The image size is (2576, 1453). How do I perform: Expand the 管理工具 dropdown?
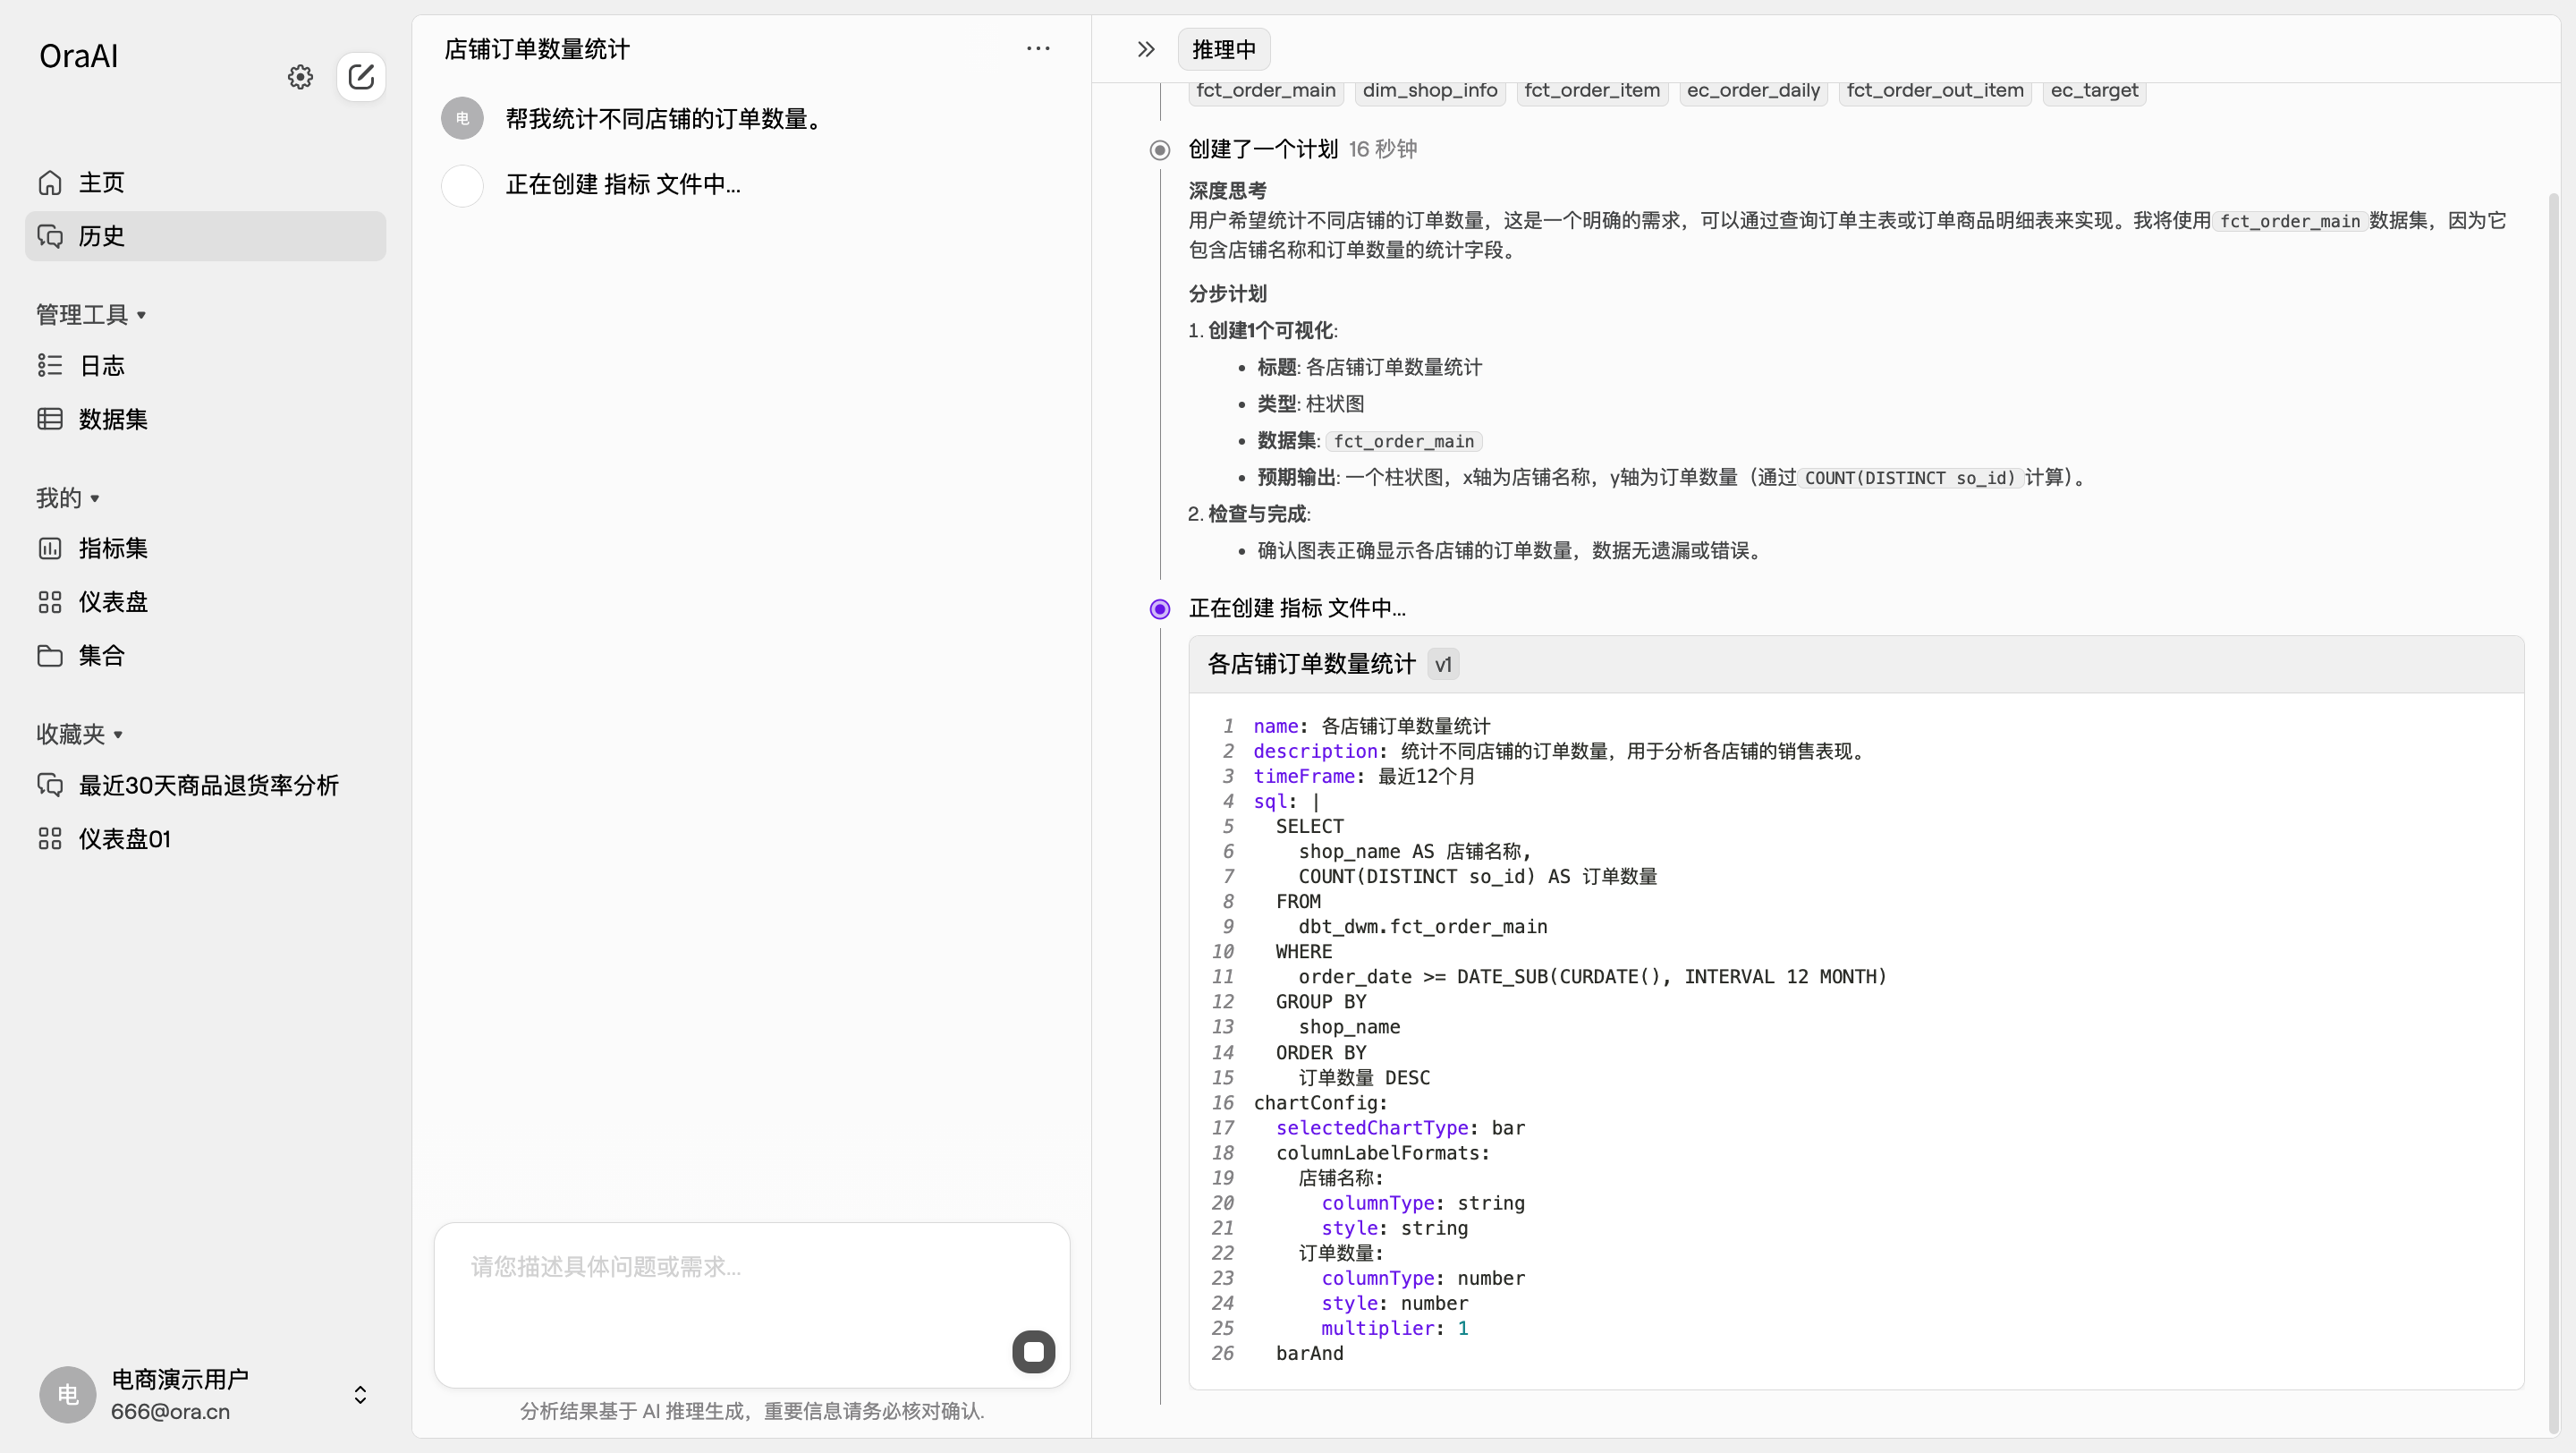coord(90,313)
